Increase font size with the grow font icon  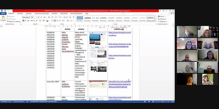(39, 17)
